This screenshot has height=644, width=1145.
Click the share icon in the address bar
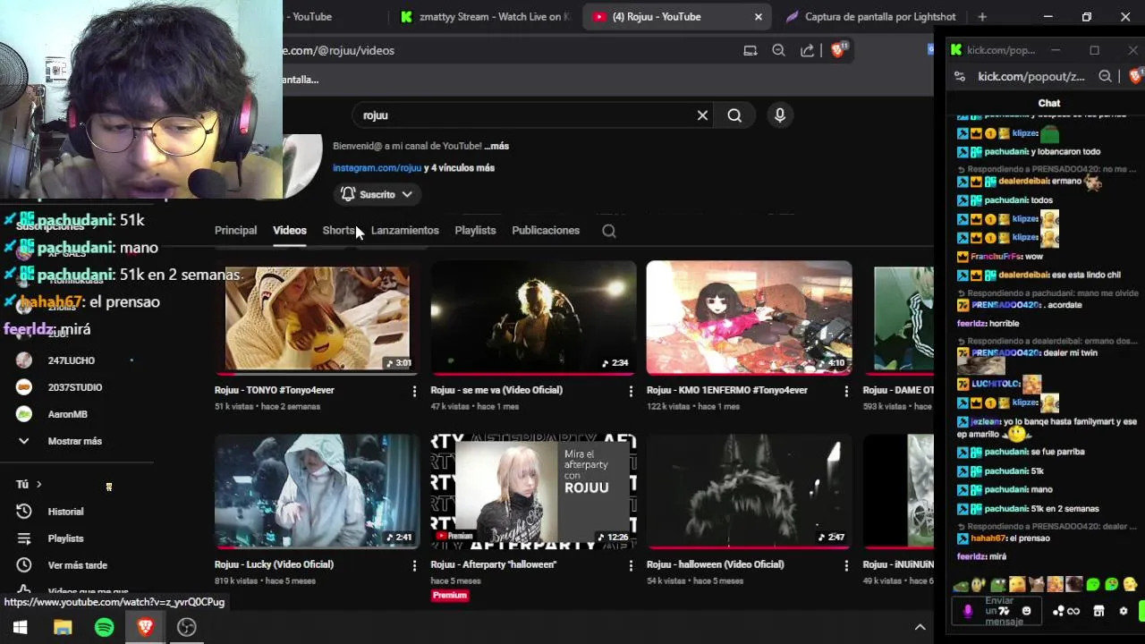(x=807, y=51)
